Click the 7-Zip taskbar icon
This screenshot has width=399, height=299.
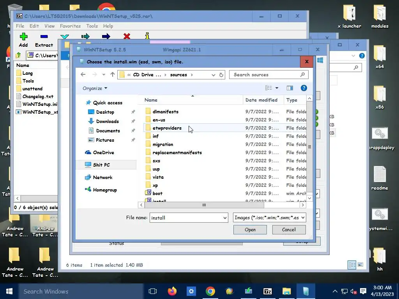click(x=267, y=291)
